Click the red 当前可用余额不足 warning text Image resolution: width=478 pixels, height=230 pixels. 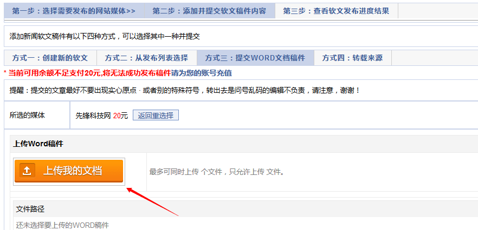pyautogui.click(x=89, y=73)
